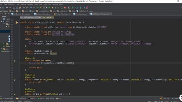
Task: Open the Debug tool window
Action: pyautogui.click(x=50, y=99)
